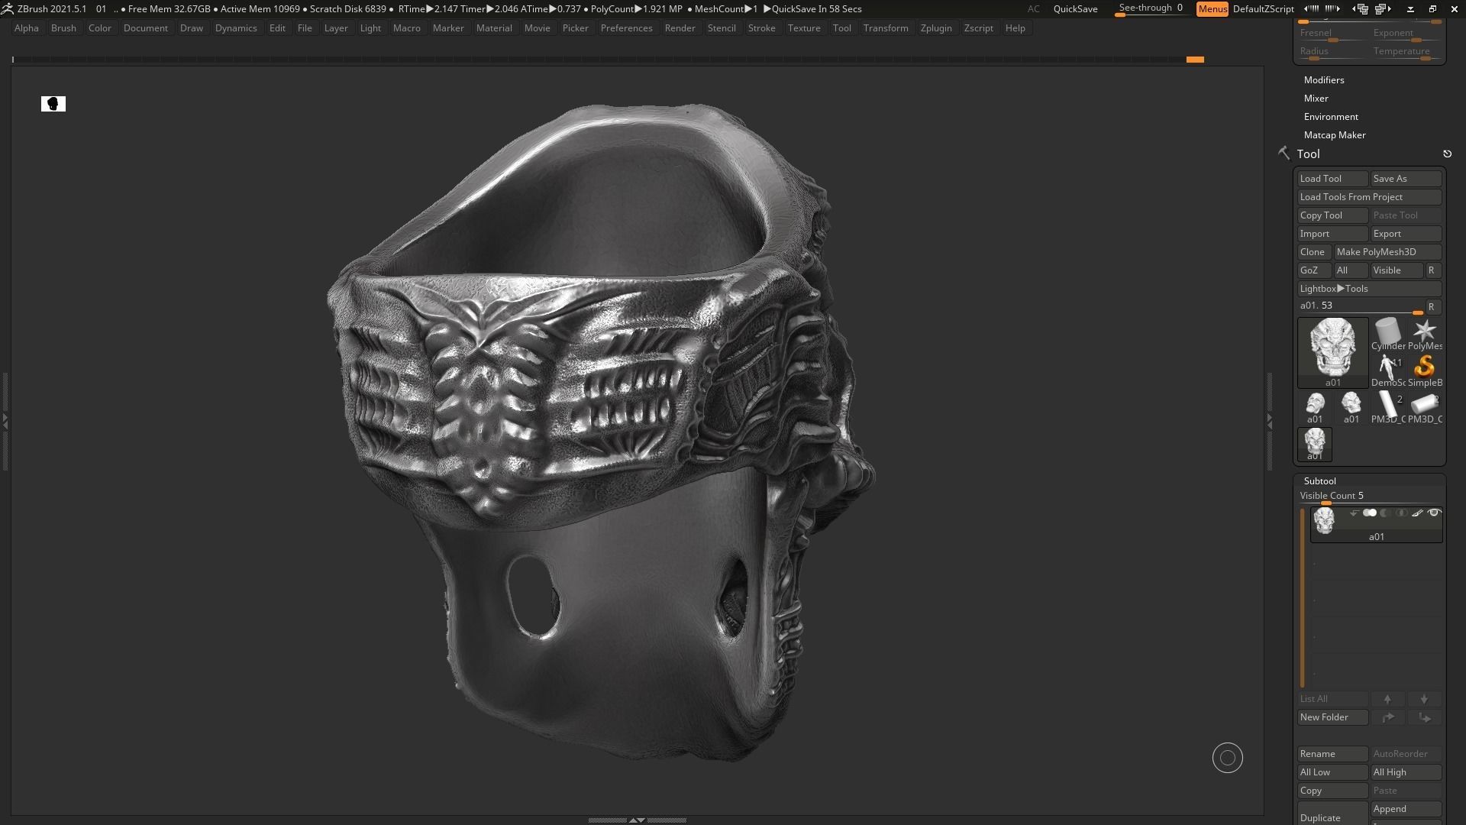Select the Cylinder tool thumbnail
The width and height of the screenshot is (1466, 825).
click(x=1388, y=335)
